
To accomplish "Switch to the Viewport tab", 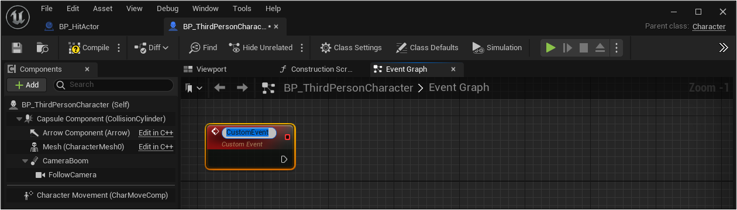I will (x=205, y=69).
